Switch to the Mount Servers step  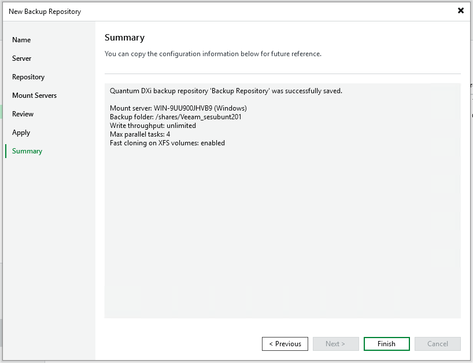coord(34,96)
